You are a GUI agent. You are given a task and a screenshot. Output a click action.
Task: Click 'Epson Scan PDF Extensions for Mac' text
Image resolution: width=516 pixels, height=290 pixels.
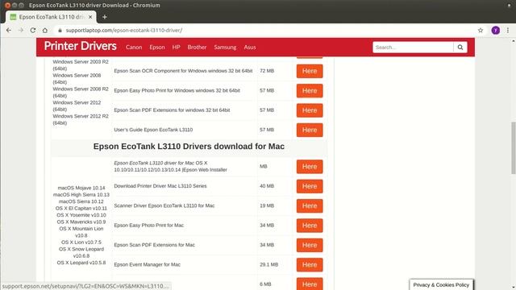pos(154,245)
